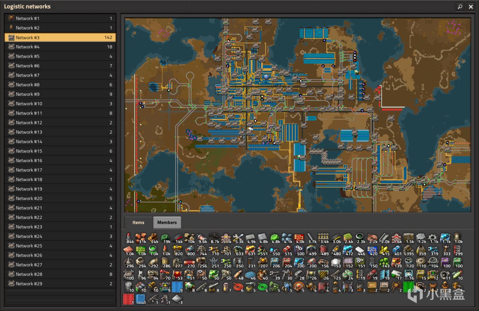The height and width of the screenshot is (311, 479).
Task: Select Network #24 in the list
Action: (60, 236)
